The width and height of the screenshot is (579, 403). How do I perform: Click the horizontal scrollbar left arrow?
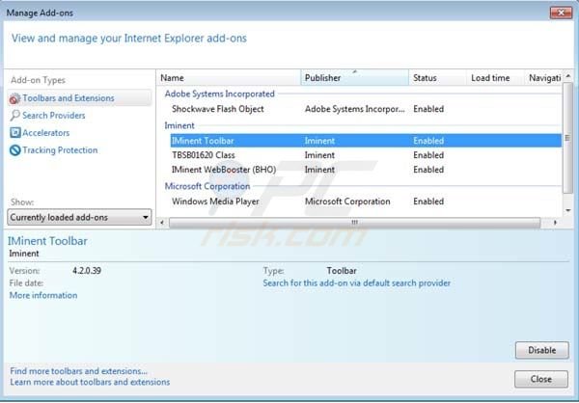coord(162,223)
